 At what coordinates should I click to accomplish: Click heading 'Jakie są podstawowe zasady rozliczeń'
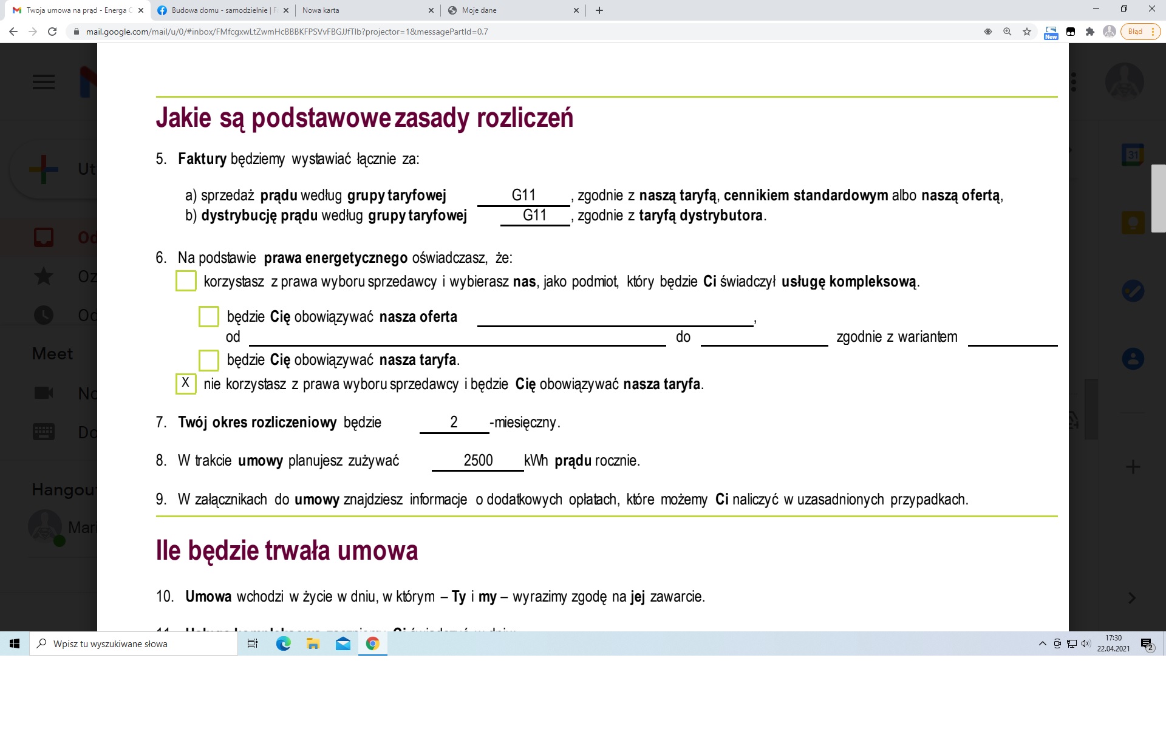pyautogui.click(x=364, y=118)
